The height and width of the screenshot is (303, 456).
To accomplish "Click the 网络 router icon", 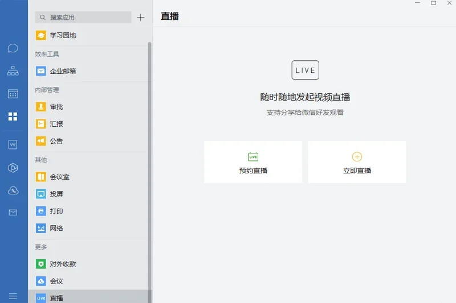I will click(x=41, y=228).
